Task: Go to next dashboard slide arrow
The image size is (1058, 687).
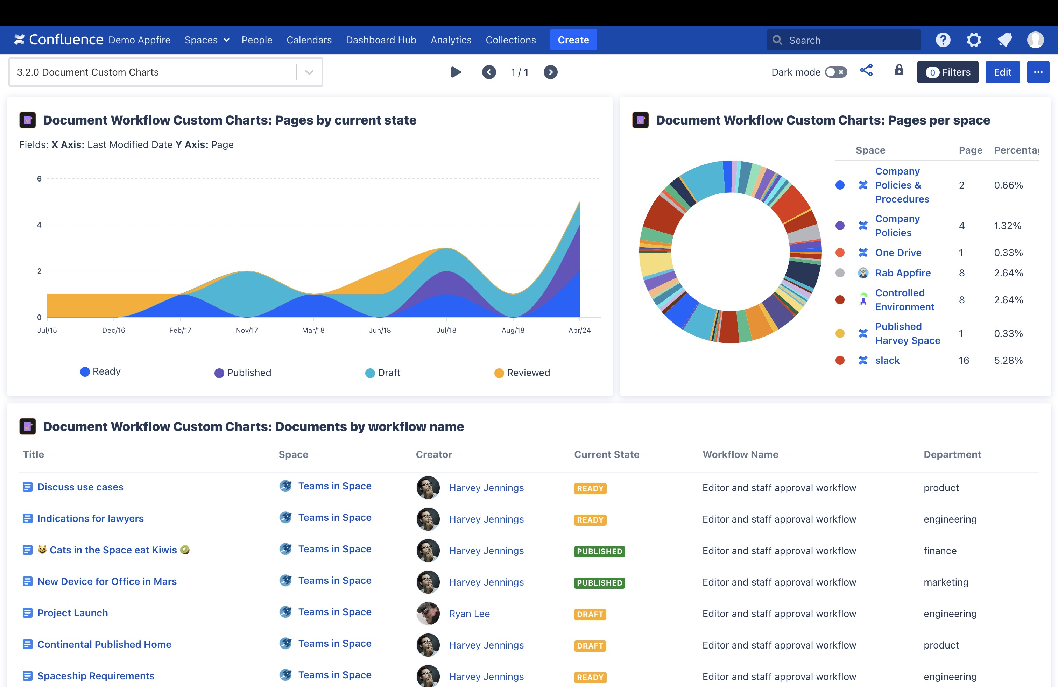Action: (550, 72)
